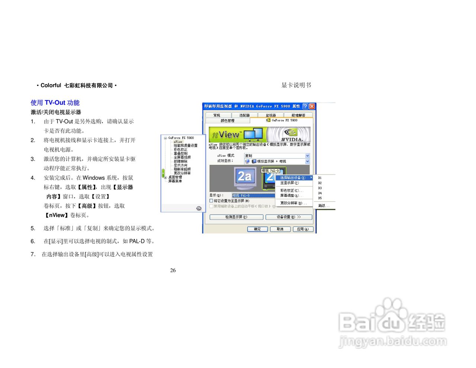Click the 取消 button

pyautogui.click(x=280, y=229)
